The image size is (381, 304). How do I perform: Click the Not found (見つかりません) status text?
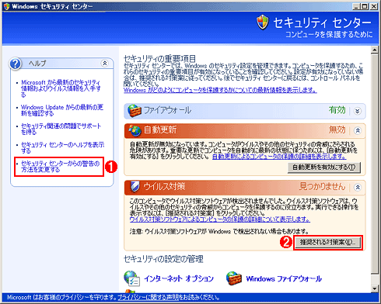click(x=322, y=186)
